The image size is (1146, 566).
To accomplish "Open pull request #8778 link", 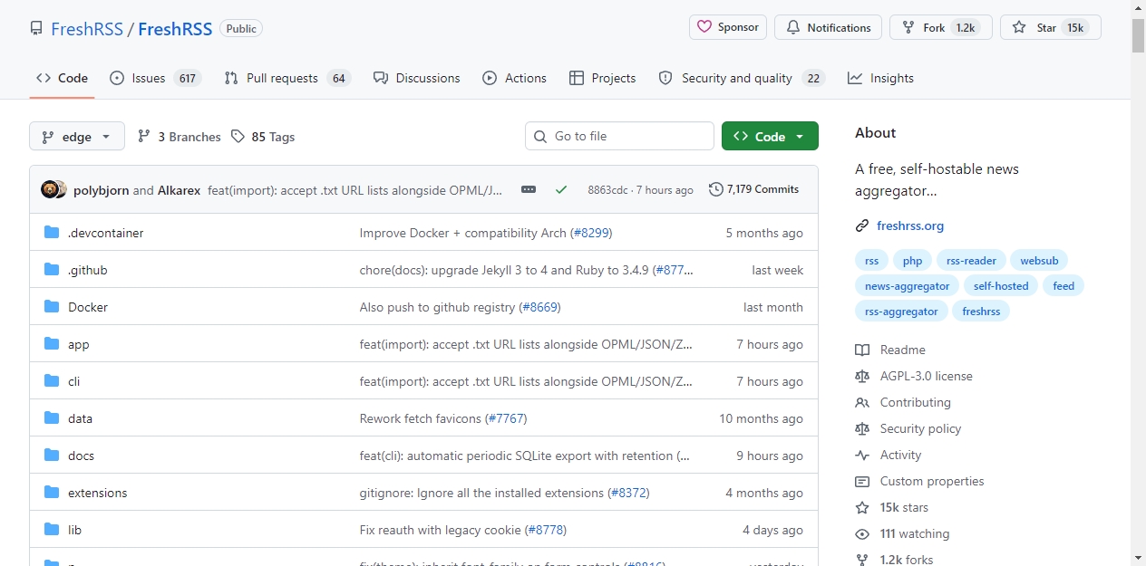I will pyautogui.click(x=546, y=530).
